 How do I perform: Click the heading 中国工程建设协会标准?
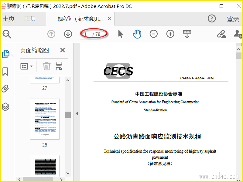[159, 94]
